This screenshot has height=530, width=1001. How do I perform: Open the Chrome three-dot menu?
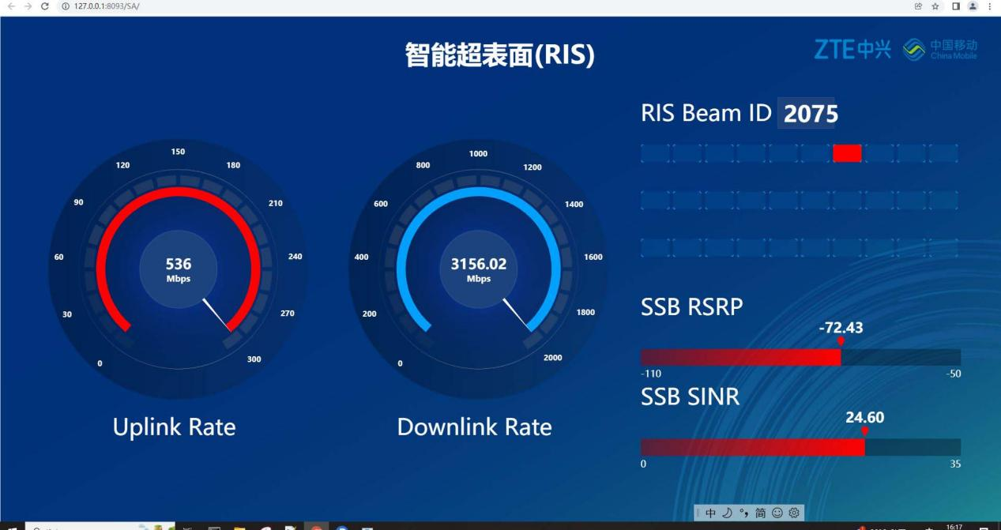(x=990, y=6)
